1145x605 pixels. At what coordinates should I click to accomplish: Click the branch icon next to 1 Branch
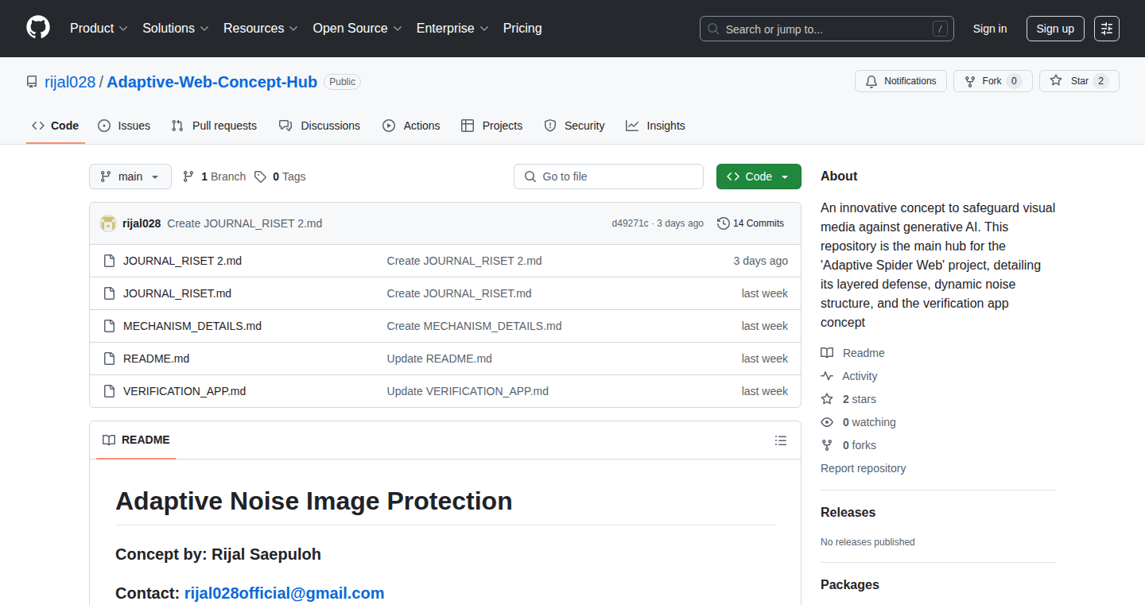[188, 176]
